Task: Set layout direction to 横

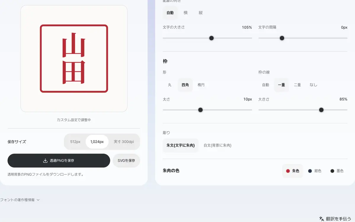Action: pyautogui.click(x=185, y=13)
